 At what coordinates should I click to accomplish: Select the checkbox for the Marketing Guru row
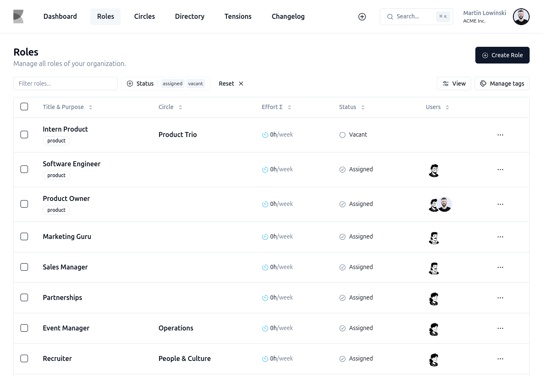[x=24, y=236]
